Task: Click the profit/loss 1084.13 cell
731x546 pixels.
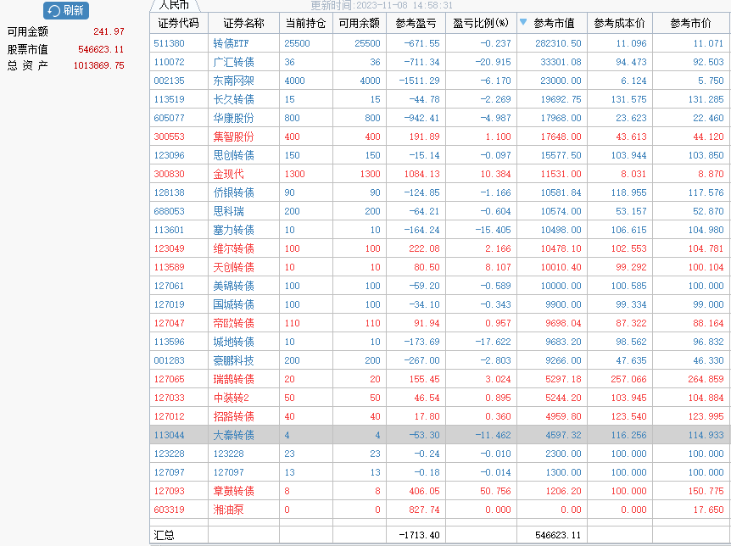Action: click(x=422, y=174)
